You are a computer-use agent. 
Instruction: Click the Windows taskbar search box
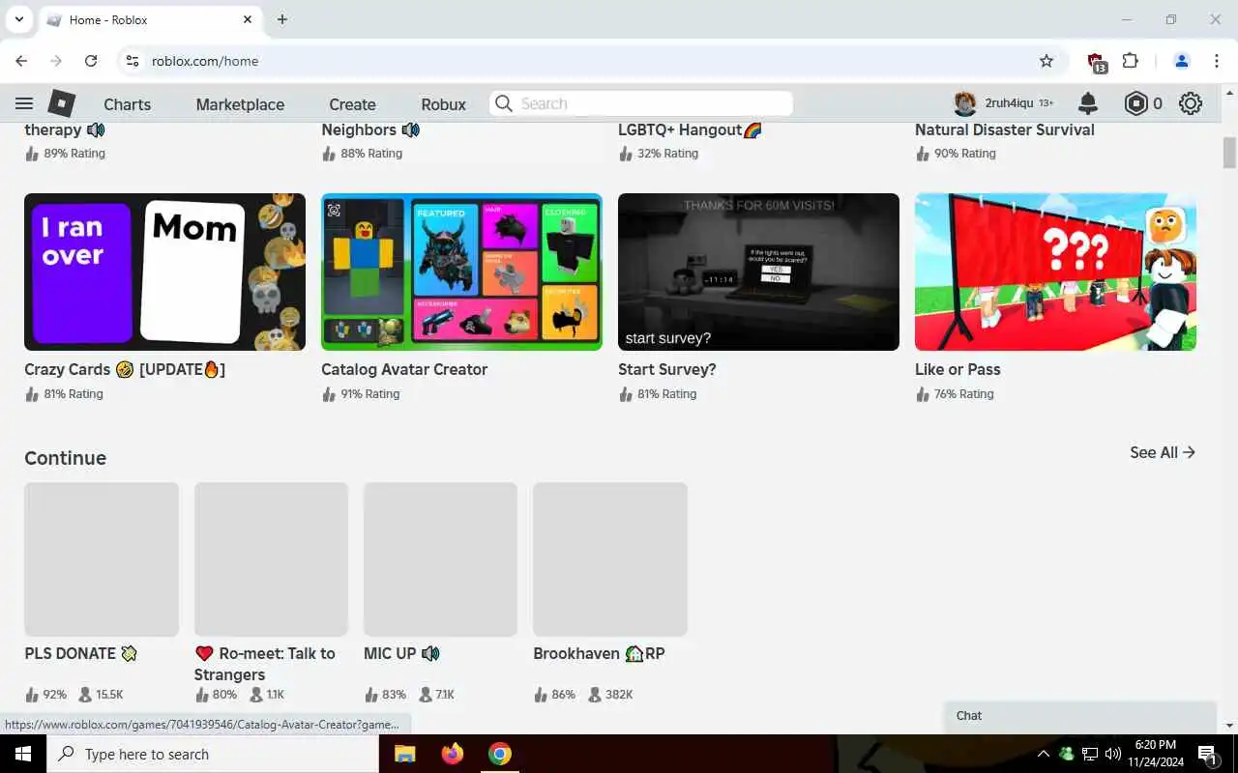click(213, 754)
